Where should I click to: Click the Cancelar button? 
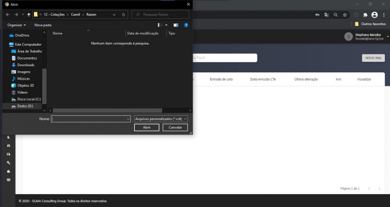coord(175,127)
